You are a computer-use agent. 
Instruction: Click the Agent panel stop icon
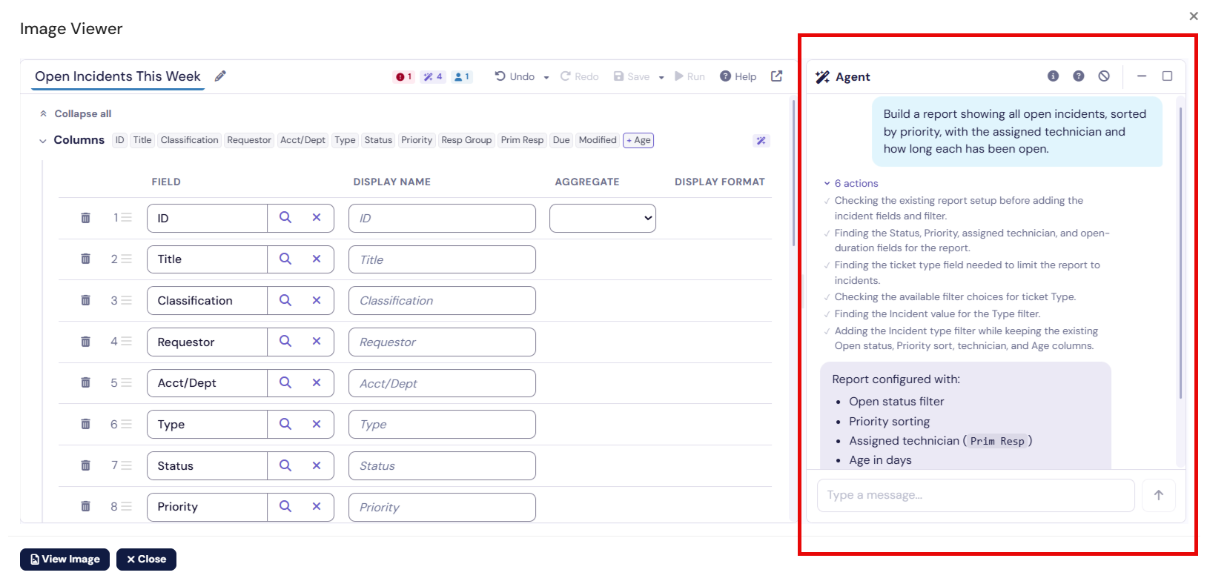[1104, 76]
